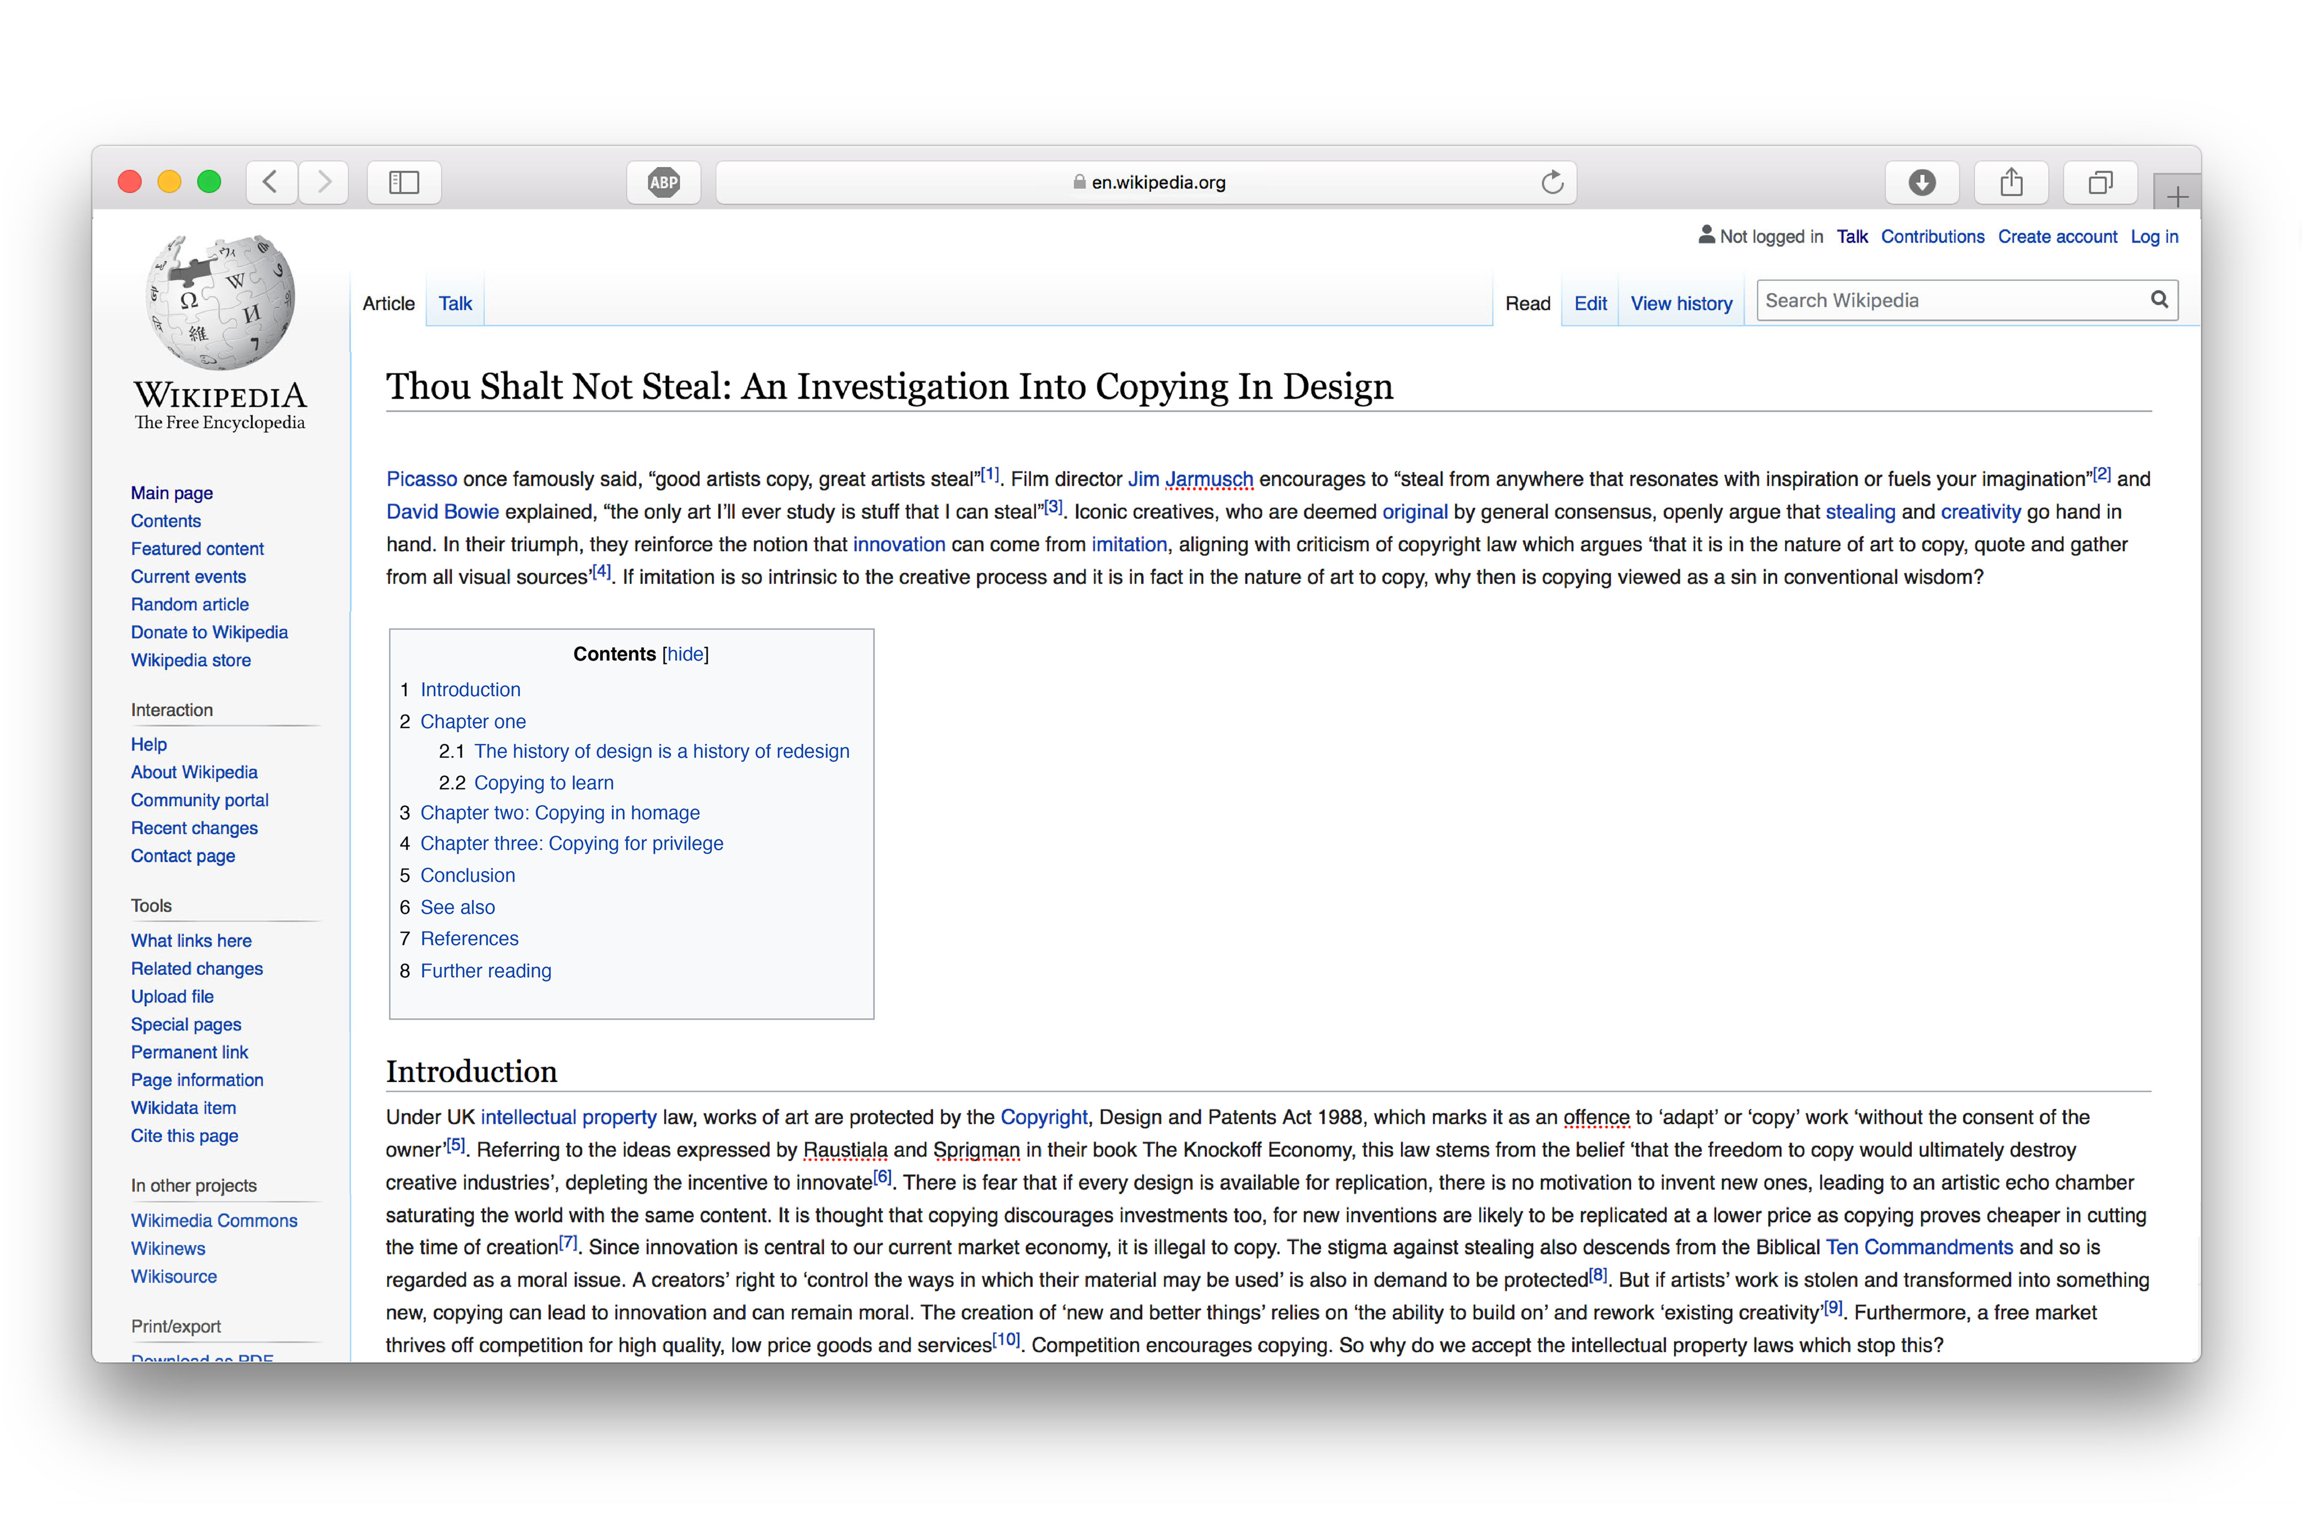Open the Adblock Plus extension icon
The image size is (2302, 1530).
(663, 182)
